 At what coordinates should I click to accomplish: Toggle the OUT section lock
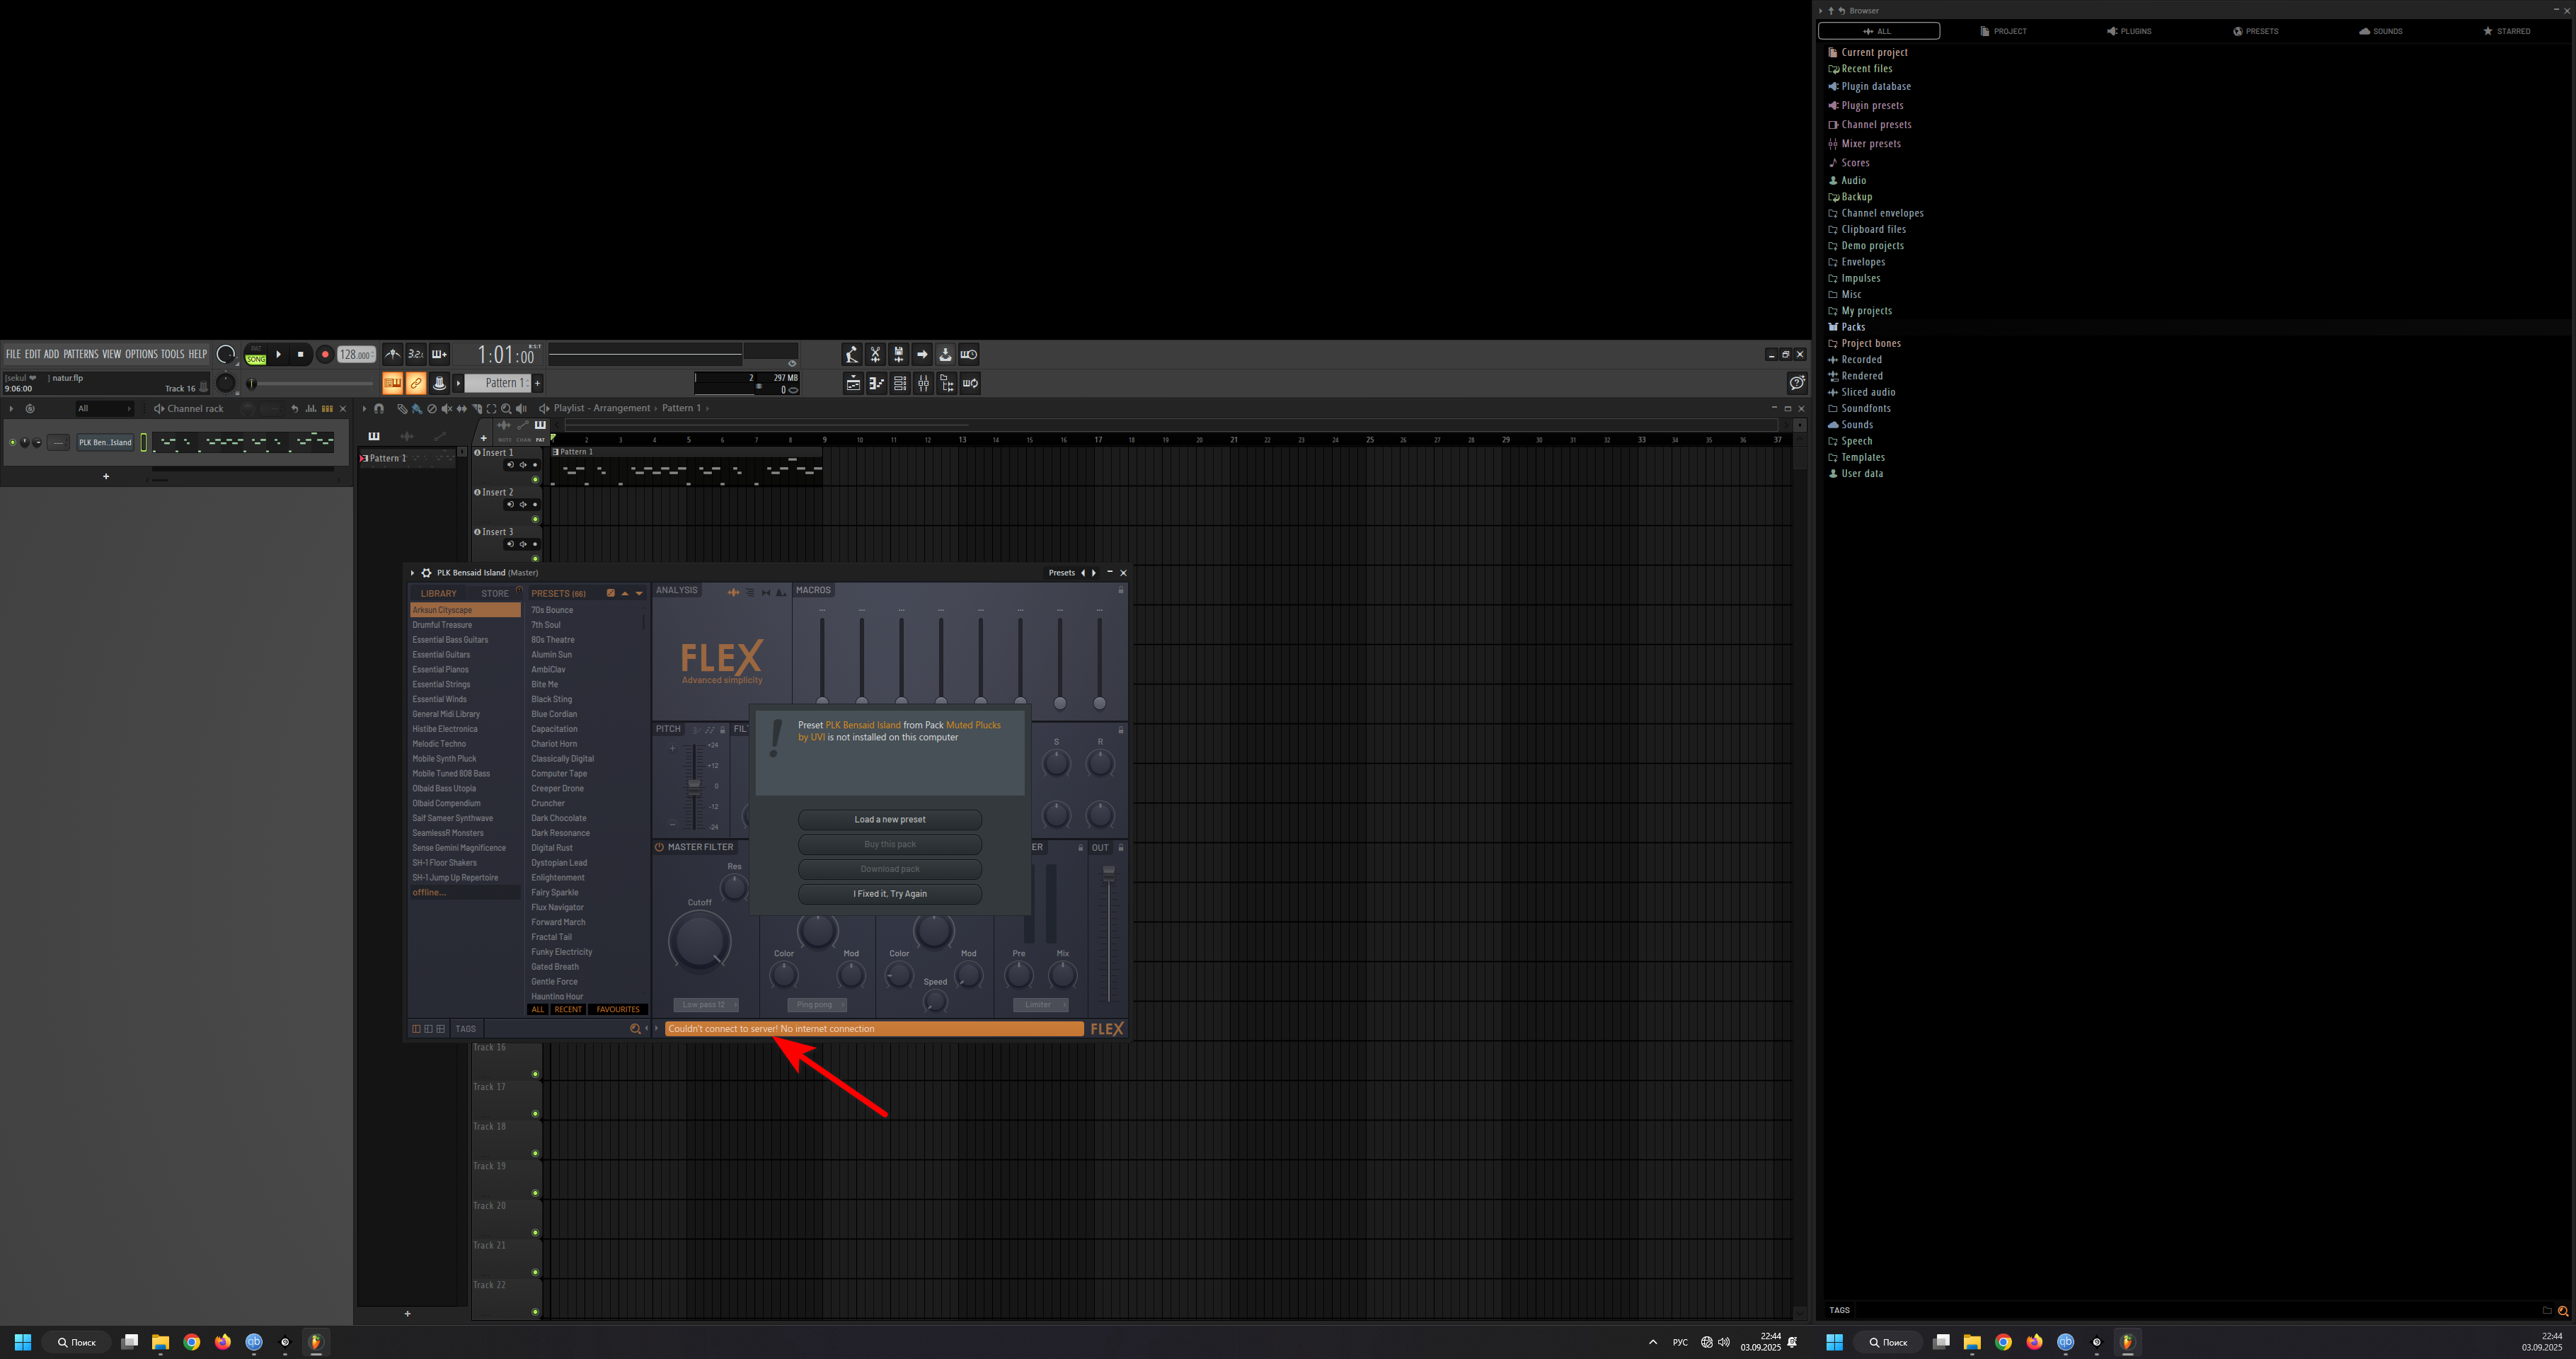click(1121, 848)
